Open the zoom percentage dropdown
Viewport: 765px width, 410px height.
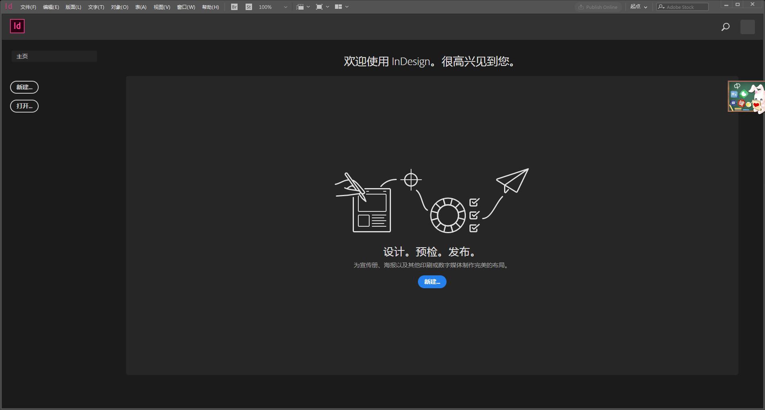(285, 7)
